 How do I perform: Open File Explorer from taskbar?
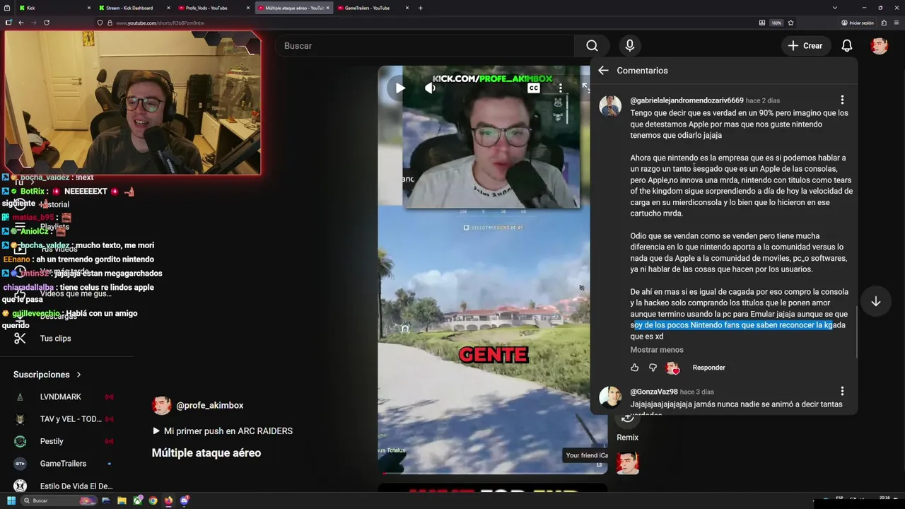[x=122, y=501]
